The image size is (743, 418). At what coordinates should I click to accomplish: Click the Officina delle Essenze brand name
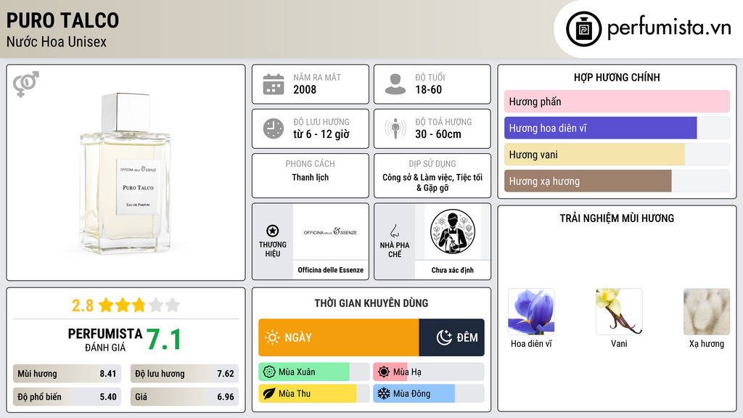330,270
